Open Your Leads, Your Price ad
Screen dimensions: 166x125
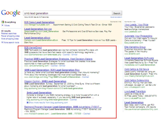point(136,24)
